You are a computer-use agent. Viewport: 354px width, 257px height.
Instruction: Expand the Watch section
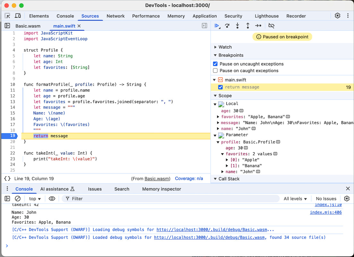(x=215, y=47)
